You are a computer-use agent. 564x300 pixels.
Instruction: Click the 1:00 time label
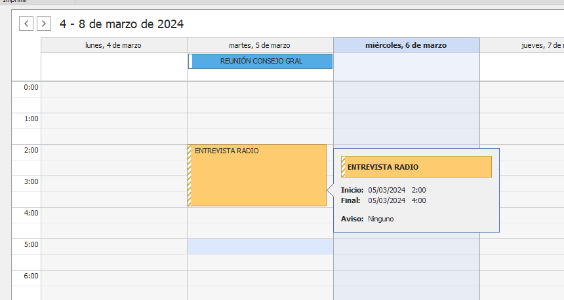(31, 119)
